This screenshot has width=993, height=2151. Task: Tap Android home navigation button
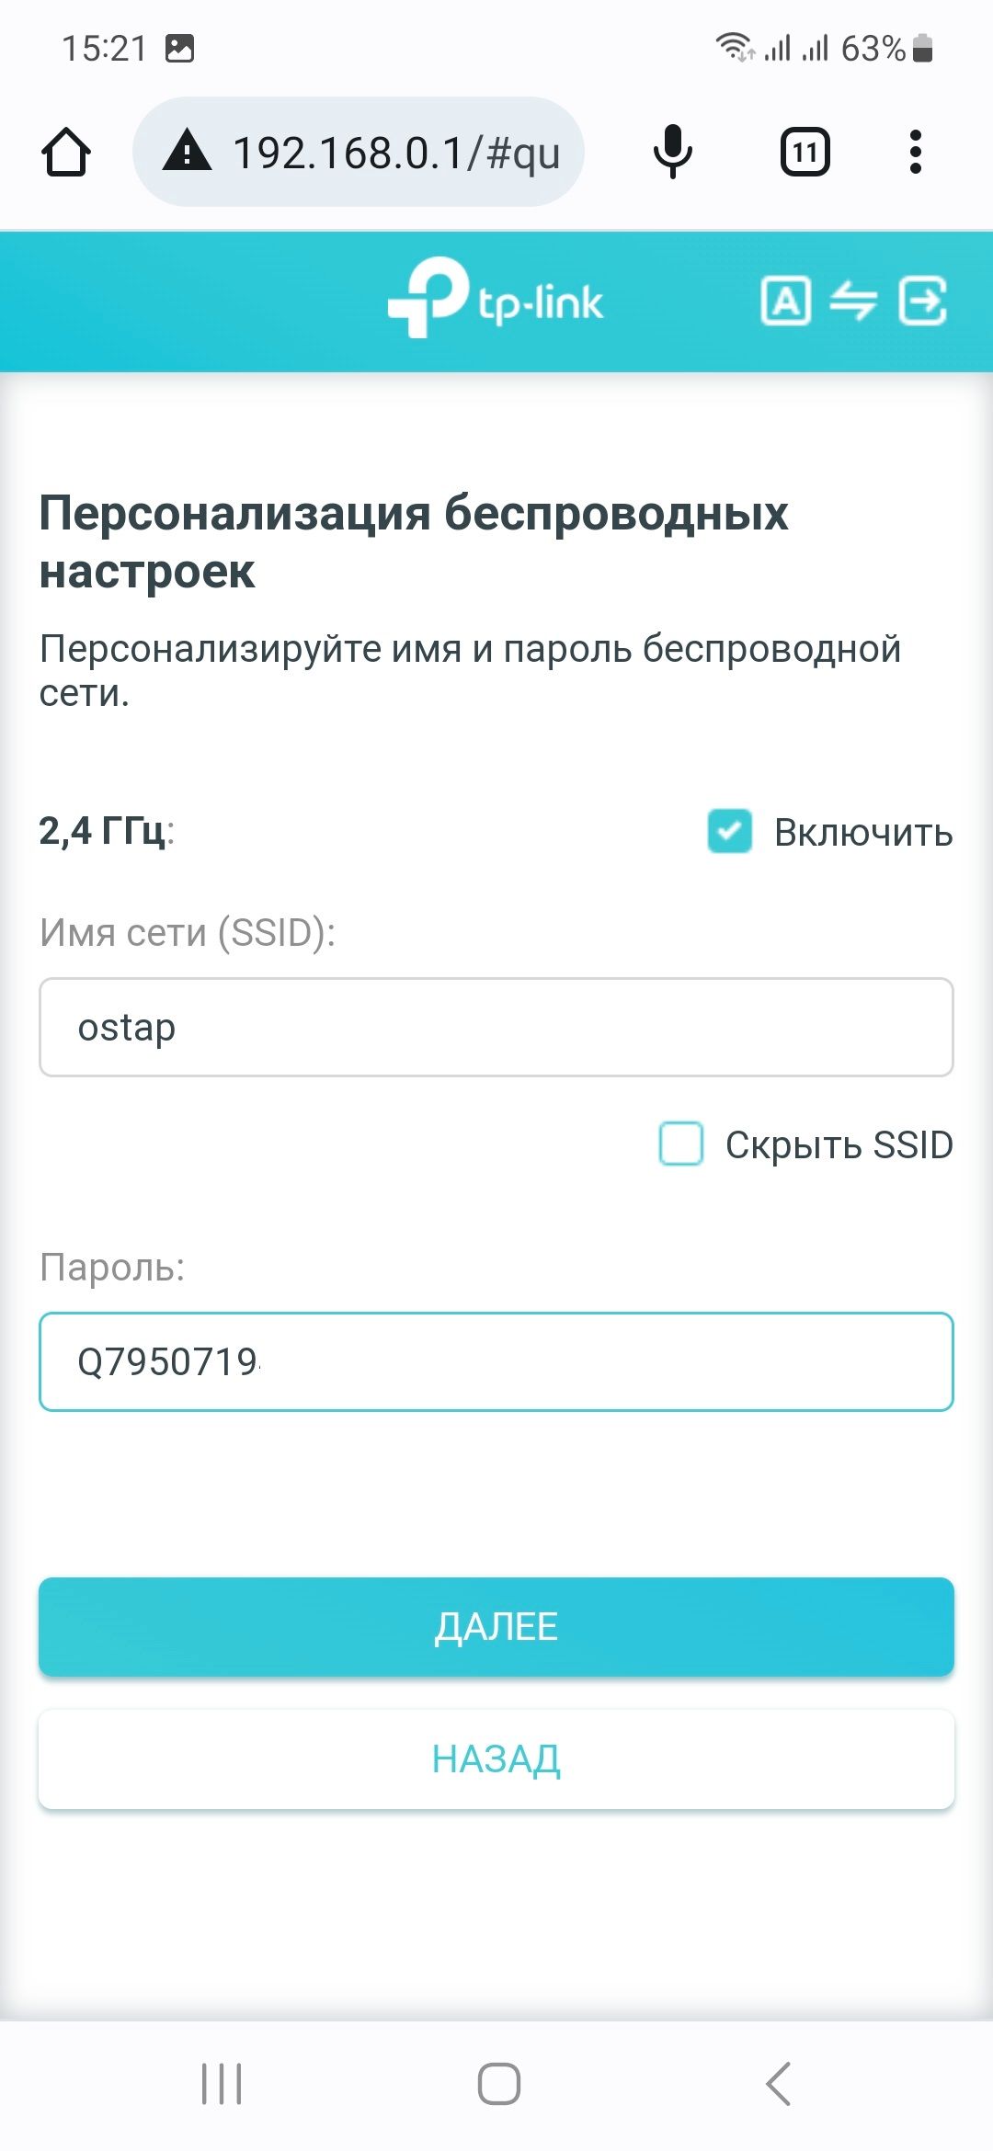tap(498, 2083)
